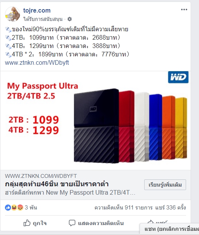Click the เรียนรู้เพิ่มเติม button

tap(165, 185)
